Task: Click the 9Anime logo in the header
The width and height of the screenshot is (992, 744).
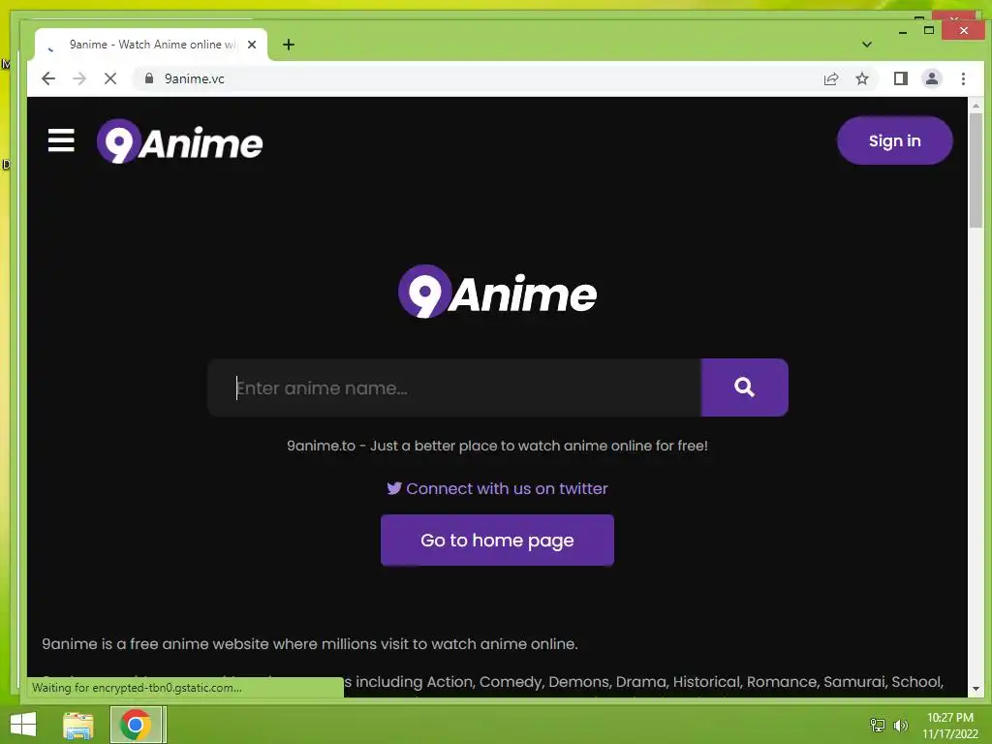Action: 179,141
